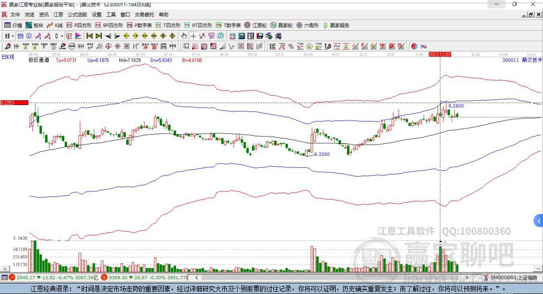Open the 江恩轮 Gann wheel

[256, 25]
